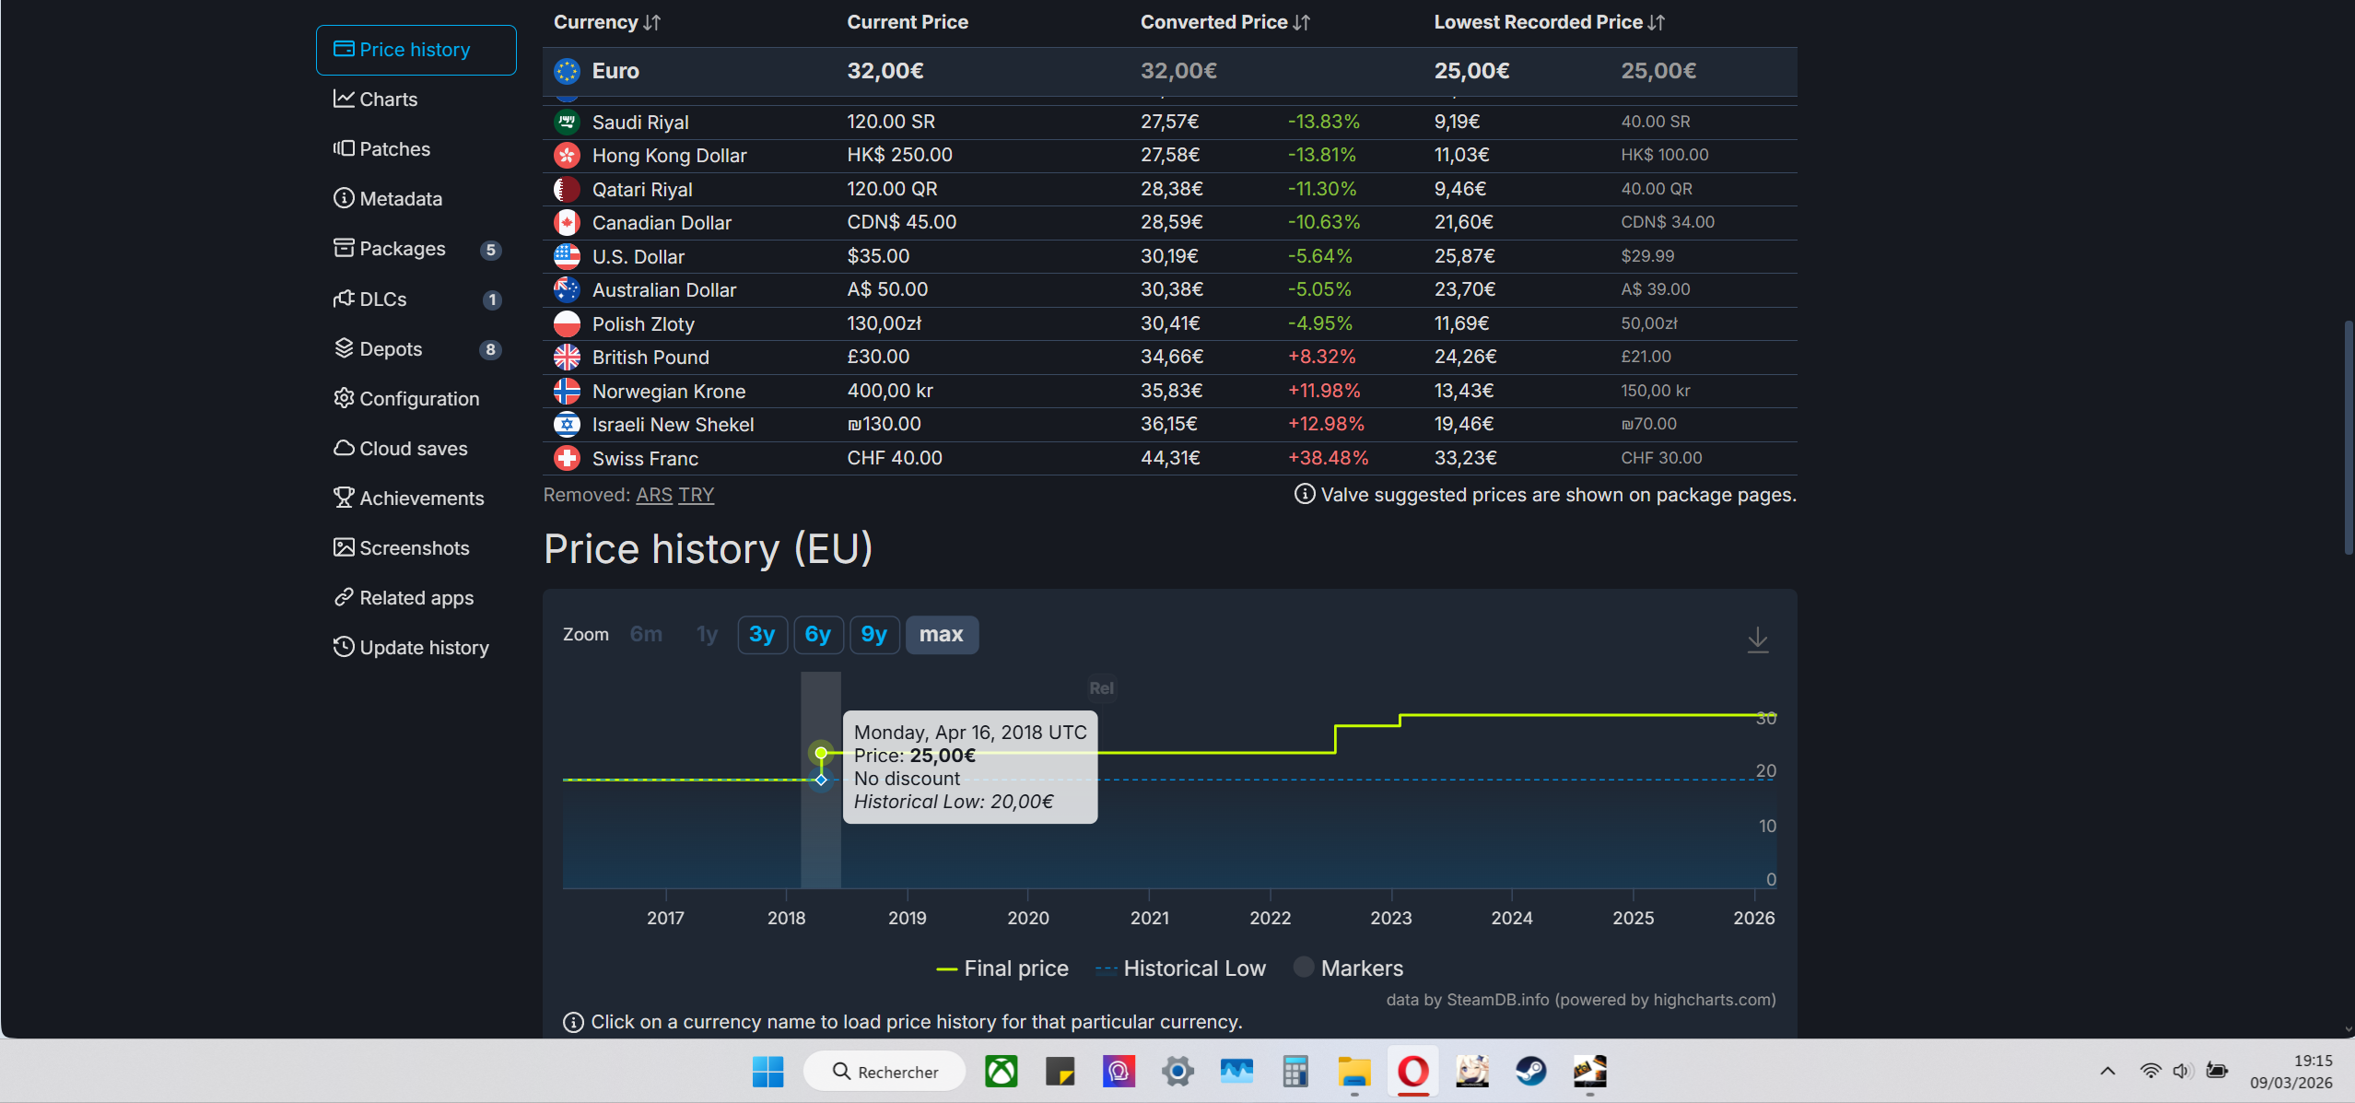Open the Calculator taskbar icon
2355x1103 pixels.
[x=1295, y=1071]
